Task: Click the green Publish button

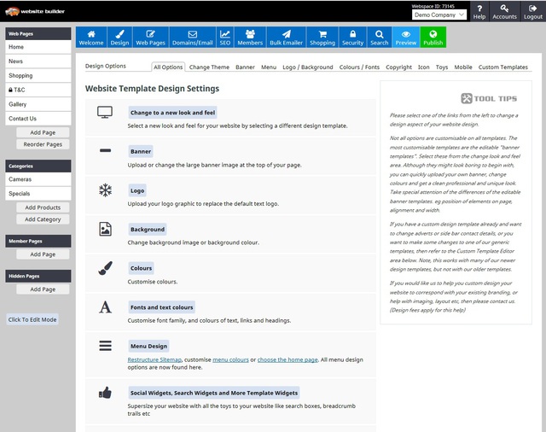Action: 433,37
